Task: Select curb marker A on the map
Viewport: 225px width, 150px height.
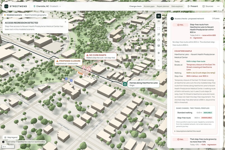Action: 89,69
